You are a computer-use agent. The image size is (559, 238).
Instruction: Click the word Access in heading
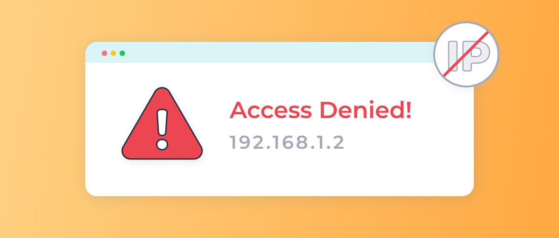(271, 111)
